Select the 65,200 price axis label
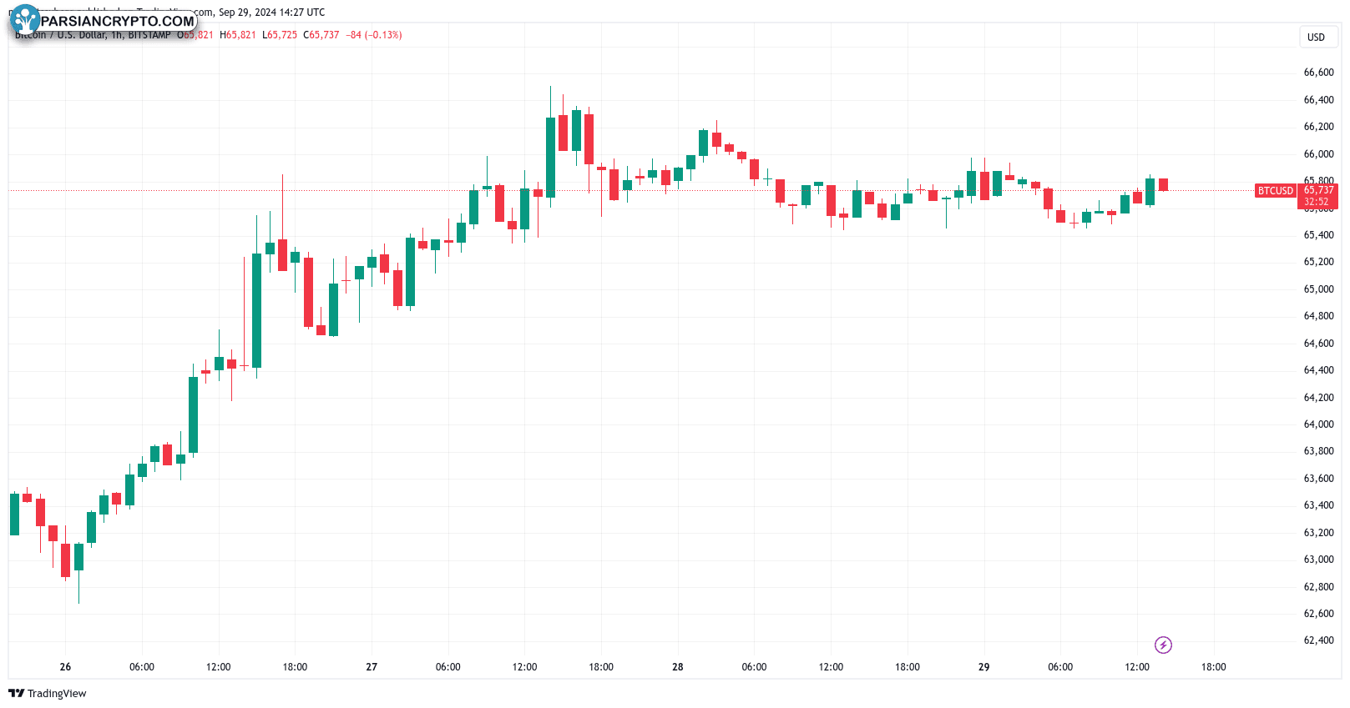 click(x=1319, y=262)
